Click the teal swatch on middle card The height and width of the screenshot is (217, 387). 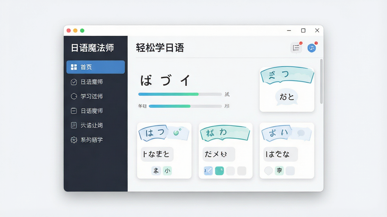click(220, 171)
